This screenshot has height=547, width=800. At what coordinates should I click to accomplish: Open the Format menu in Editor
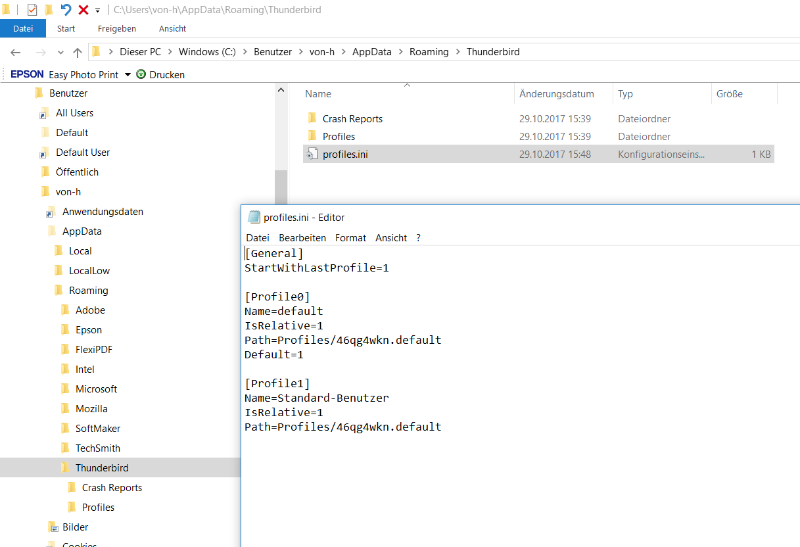coord(350,237)
